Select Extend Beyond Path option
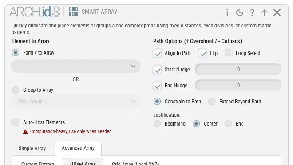This screenshot has width=293, height=165. (x=212, y=102)
